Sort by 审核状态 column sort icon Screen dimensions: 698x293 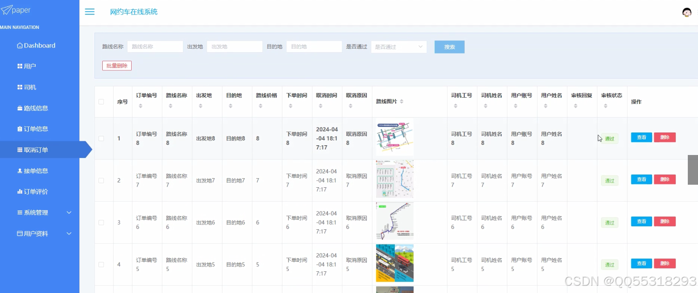pyautogui.click(x=606, y=106)
